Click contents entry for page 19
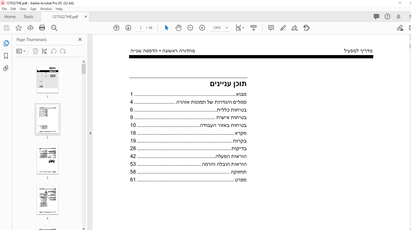Screen dimensions: 411x230 tap(188, 141)
